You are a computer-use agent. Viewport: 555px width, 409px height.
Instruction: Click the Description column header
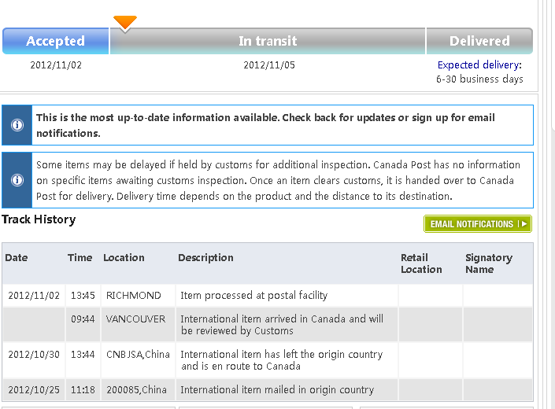coord(205,257)
